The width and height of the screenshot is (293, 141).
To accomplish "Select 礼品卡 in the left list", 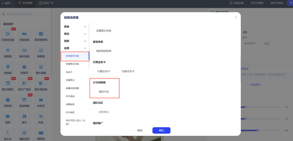I will 69,72.
